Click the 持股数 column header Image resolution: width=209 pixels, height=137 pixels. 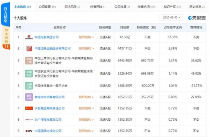pyautogui.click(x=125, y=27)
